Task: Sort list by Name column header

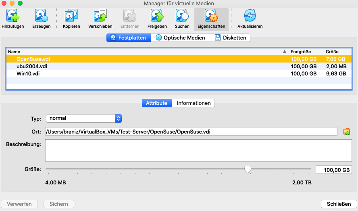Action: 145,52
